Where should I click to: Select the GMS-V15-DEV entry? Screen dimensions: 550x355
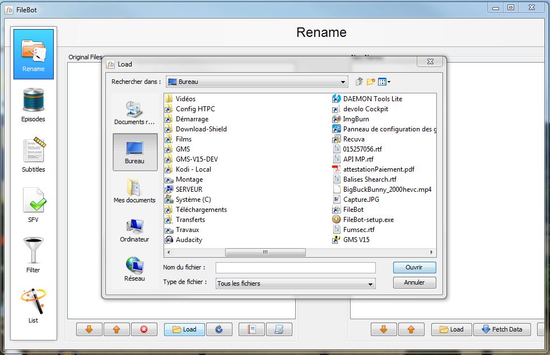pos(192,160)
